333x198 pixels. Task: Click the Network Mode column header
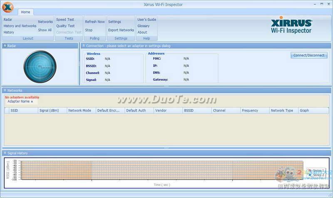pos(81,110)
